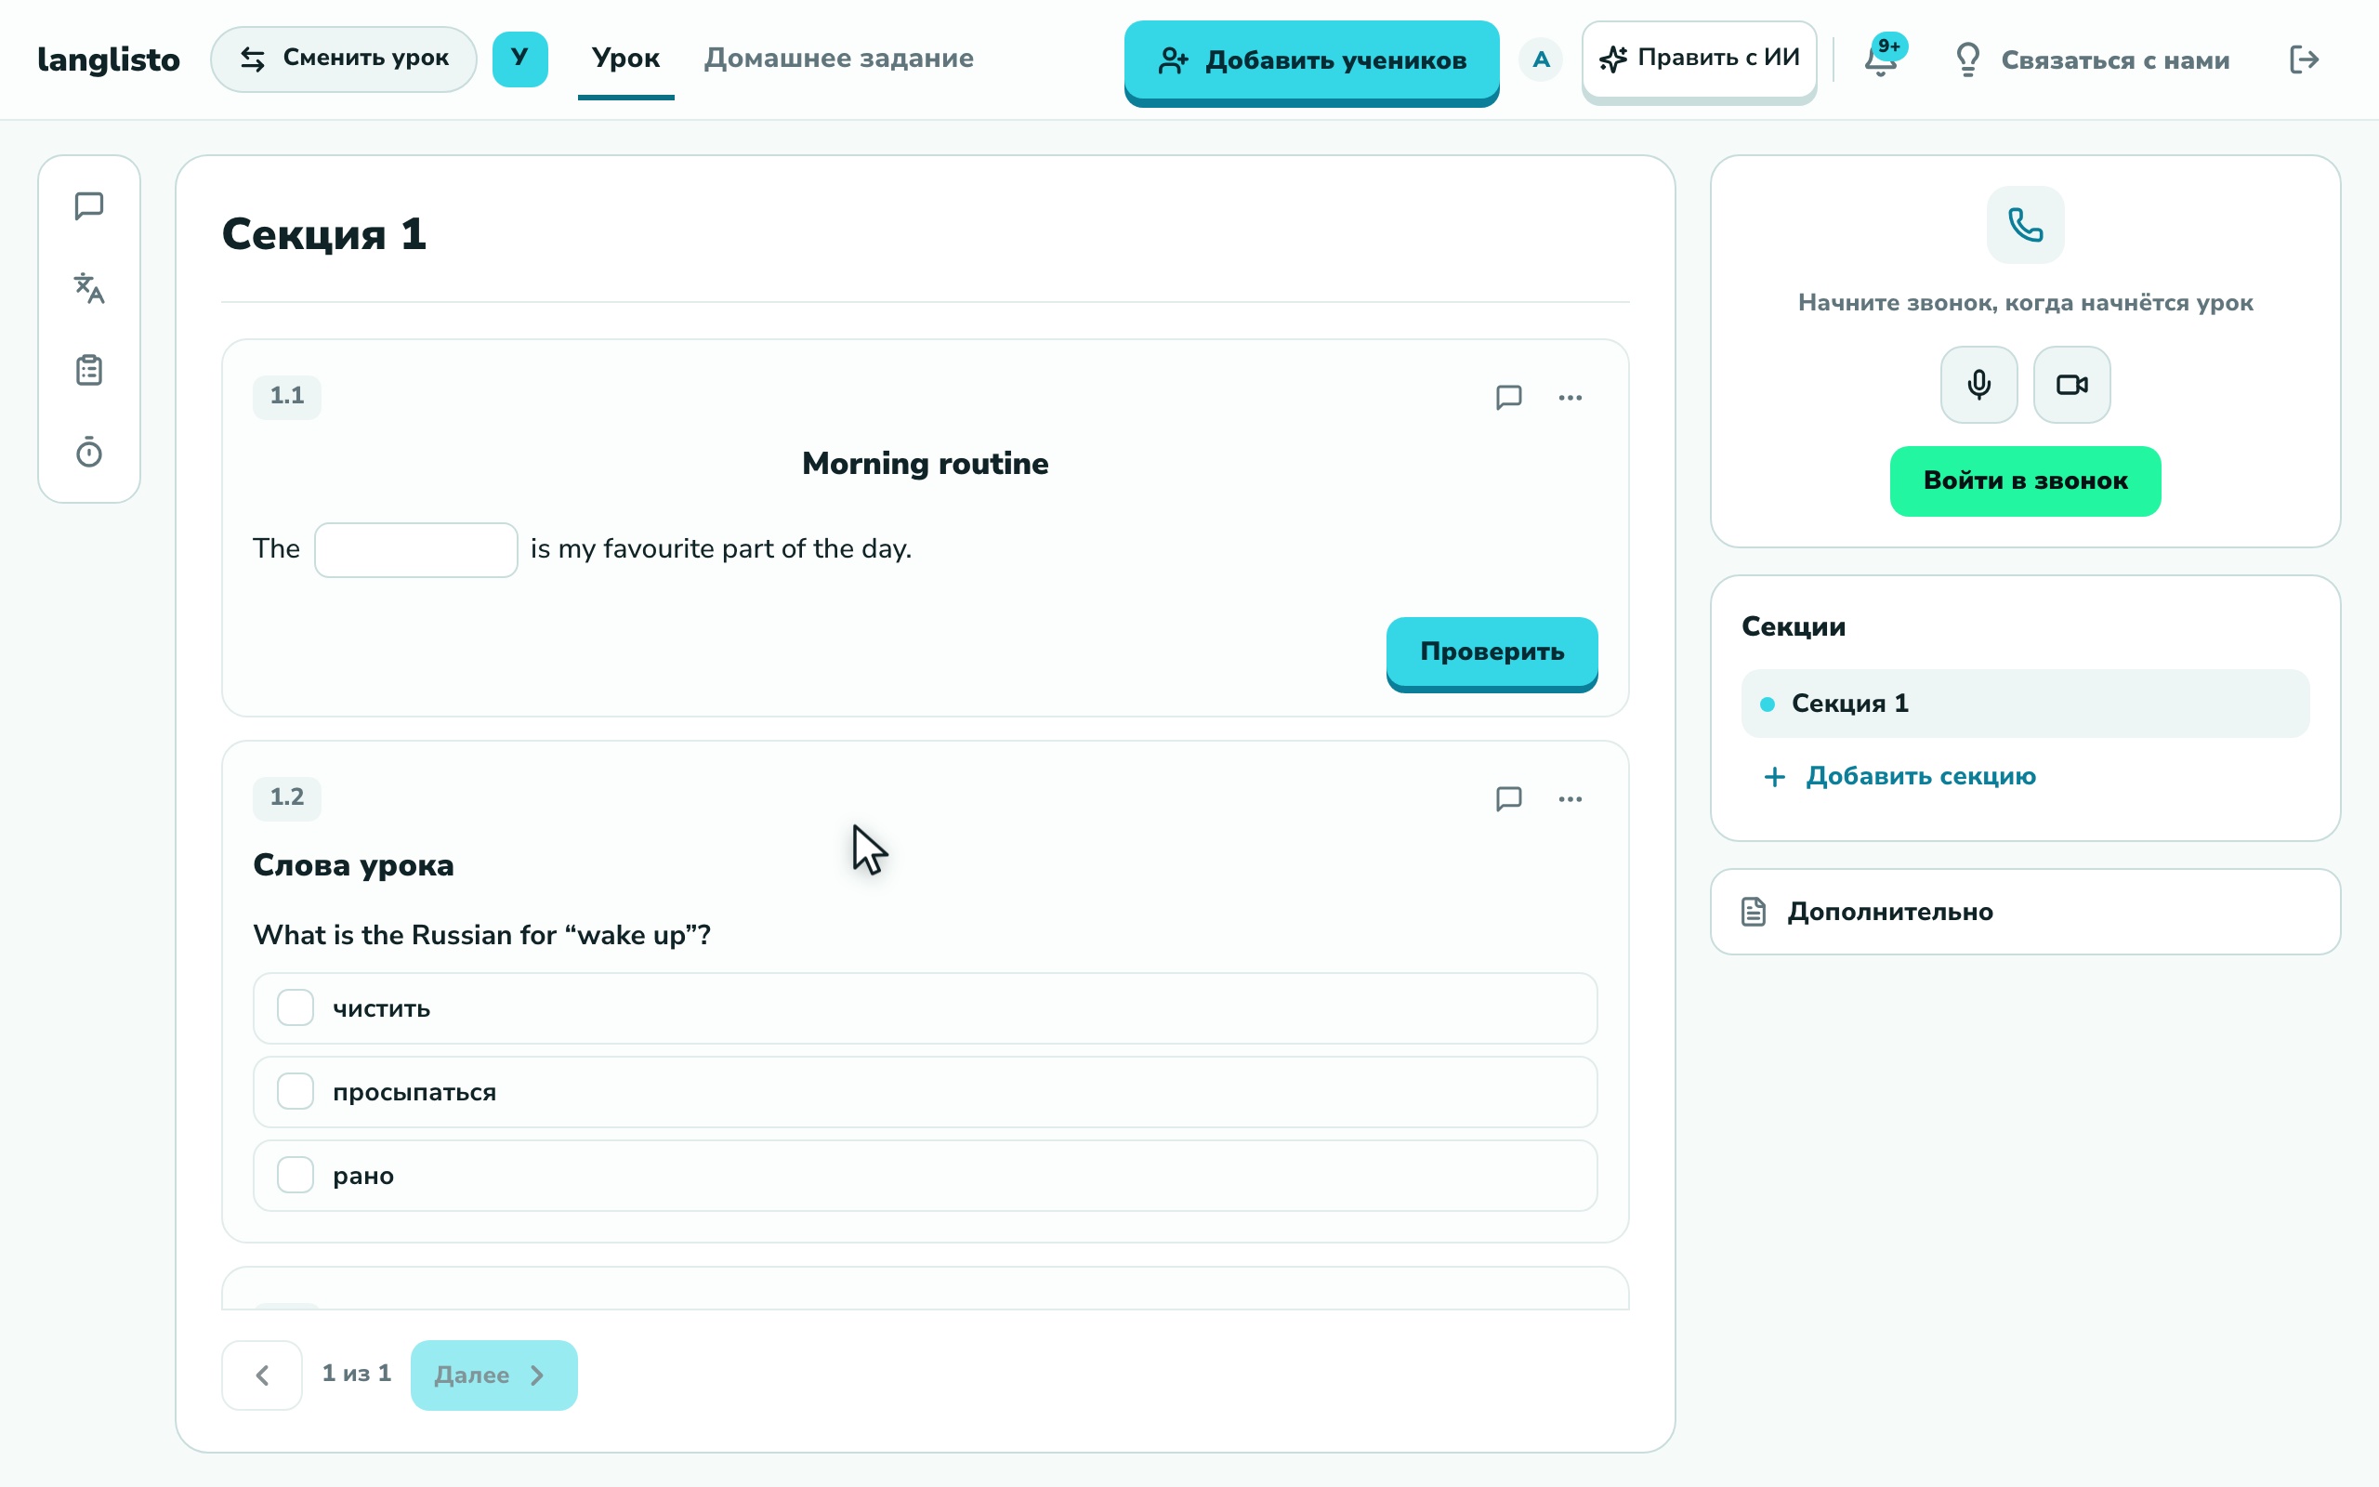Toggle the microphone button
Viewport: 2379px width, 1487px height.
pos(1978,385)
